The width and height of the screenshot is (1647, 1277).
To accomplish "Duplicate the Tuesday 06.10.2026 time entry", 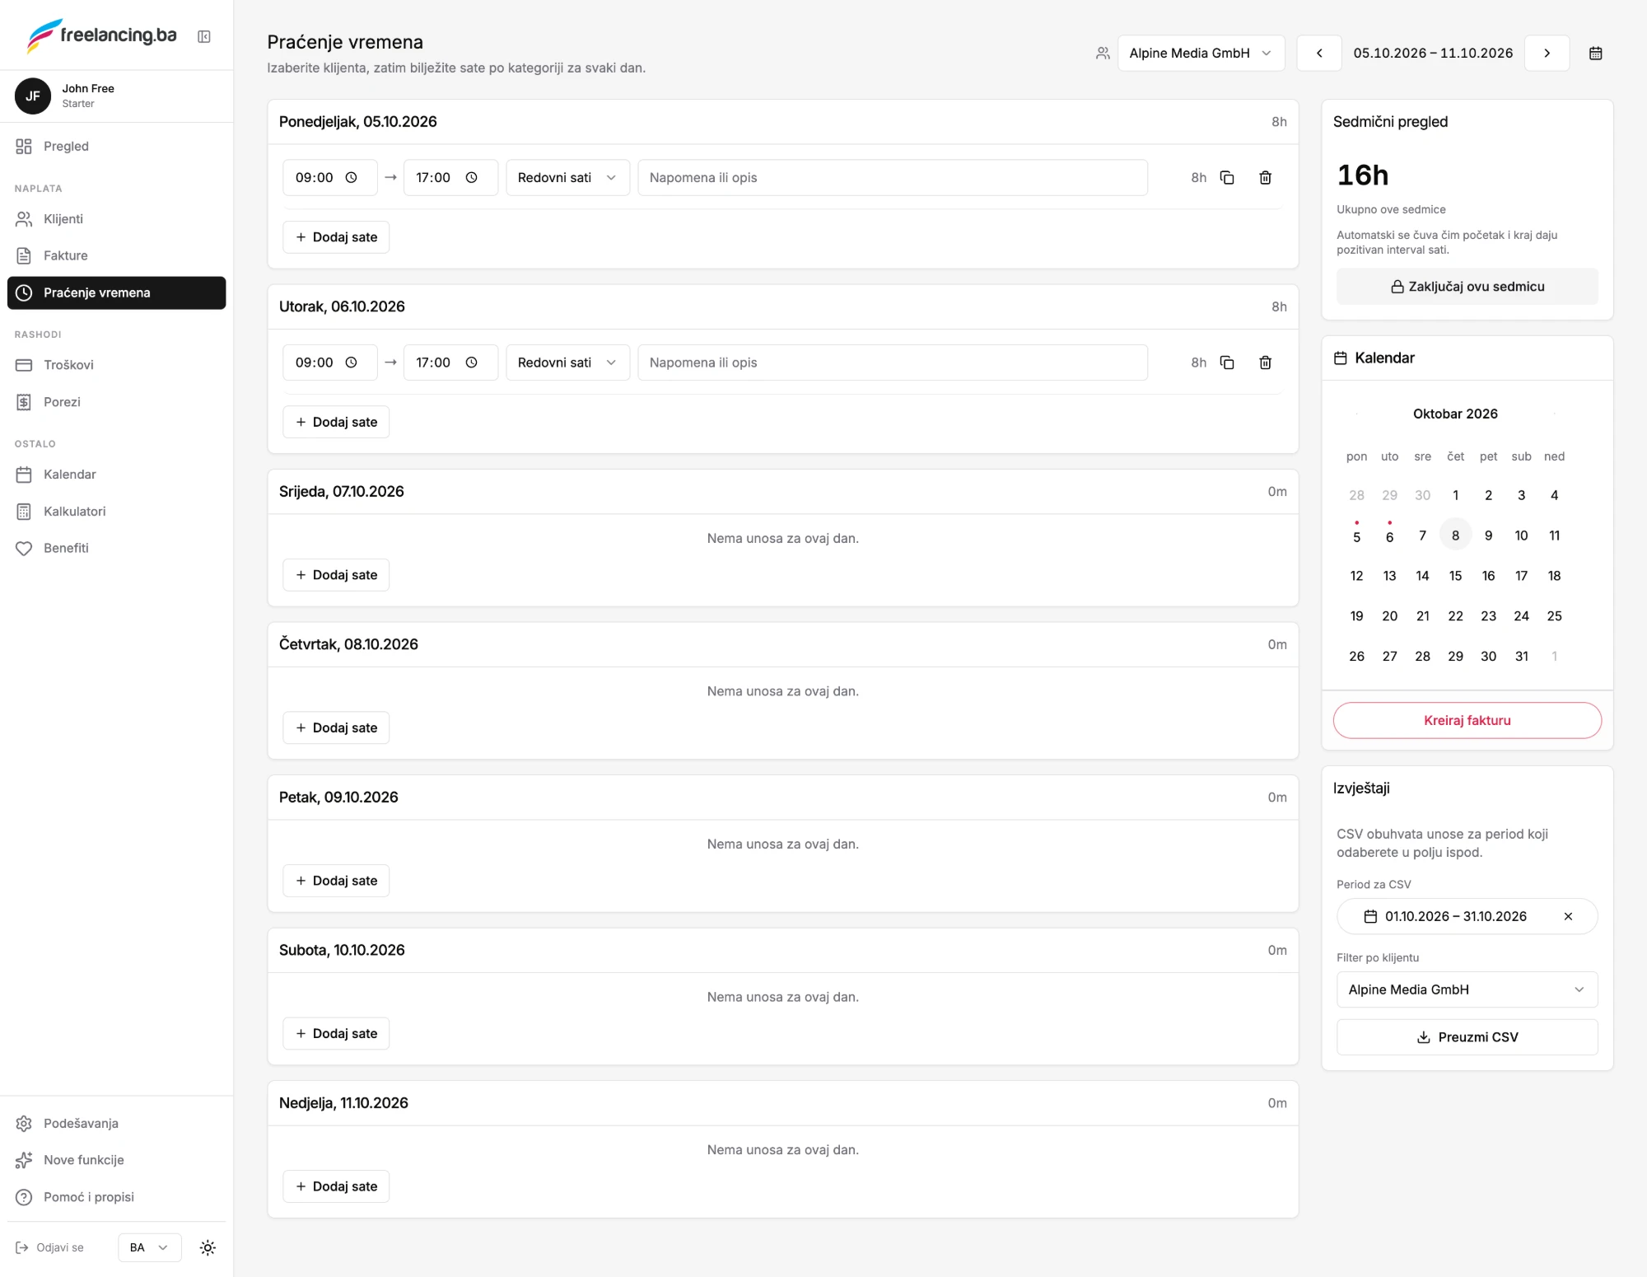I will click(1227, 363).
